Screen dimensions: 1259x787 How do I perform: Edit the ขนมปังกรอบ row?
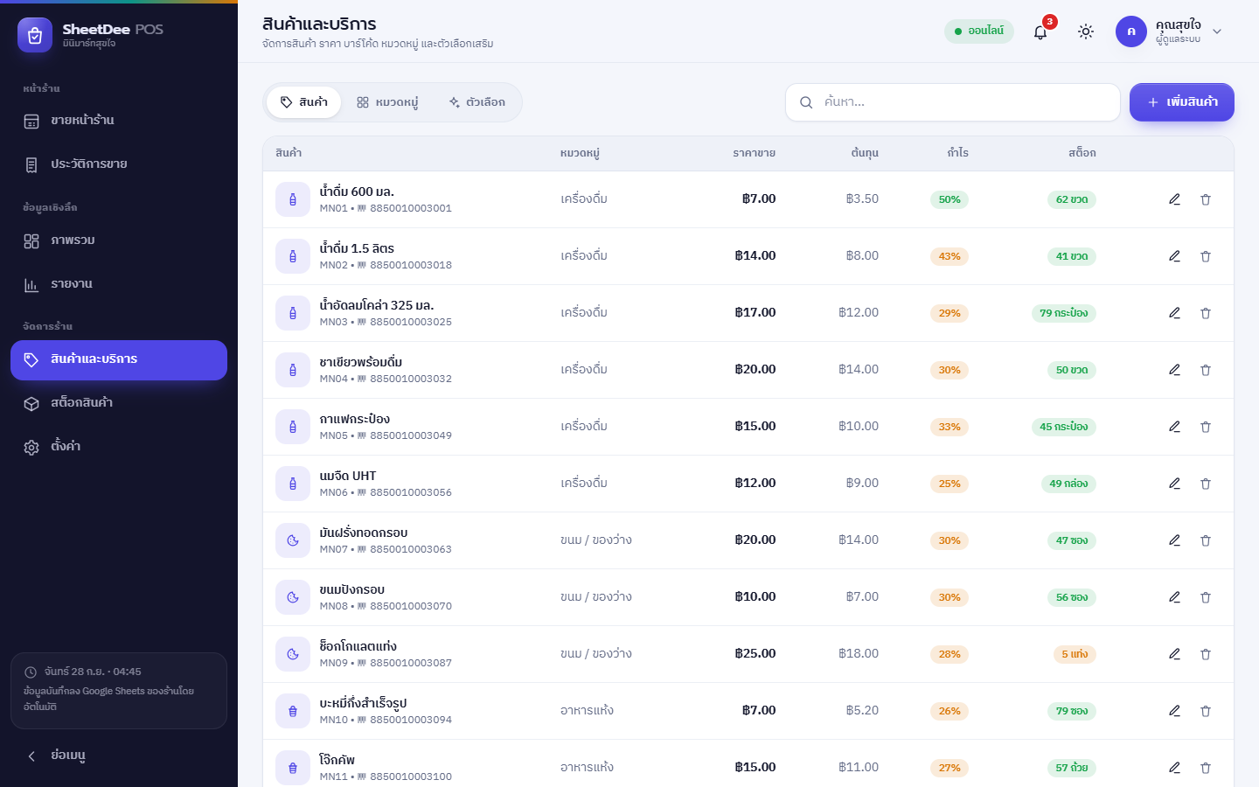point(1174,597)
